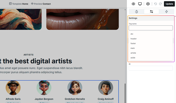Click the template layout icon
176x103 pixels.
pyautogui.click(x=10, y=4)
